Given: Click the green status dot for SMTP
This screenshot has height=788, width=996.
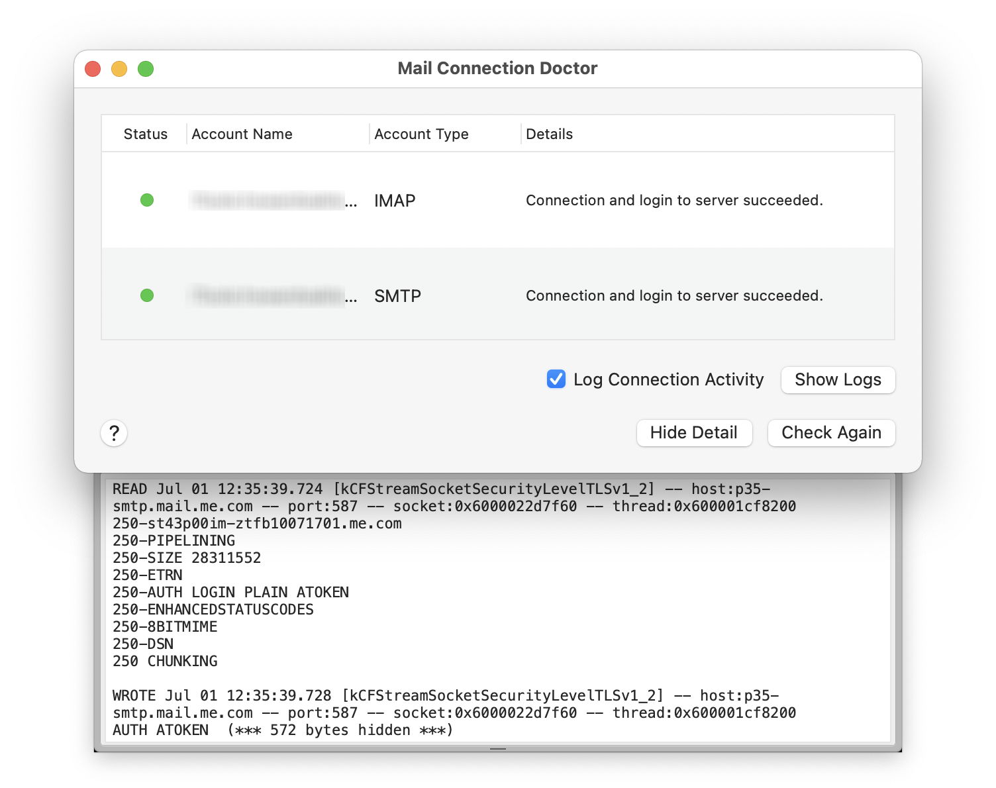Looking at the screenshot, I should [147, 295].
